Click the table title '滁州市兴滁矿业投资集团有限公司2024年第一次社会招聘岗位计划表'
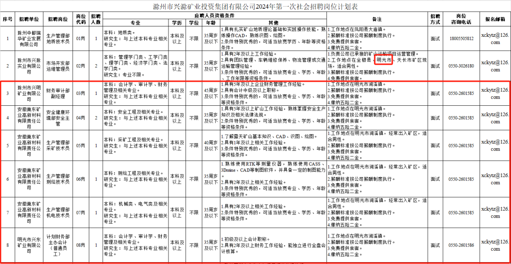Screen dimensions: 511x264 [x=255, y=7]
